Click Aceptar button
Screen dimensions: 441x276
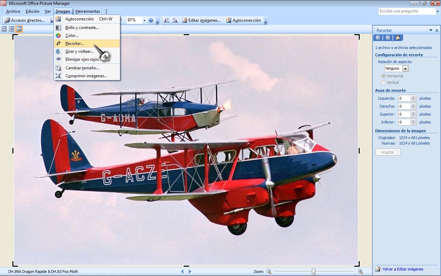(x=388, y=152)
